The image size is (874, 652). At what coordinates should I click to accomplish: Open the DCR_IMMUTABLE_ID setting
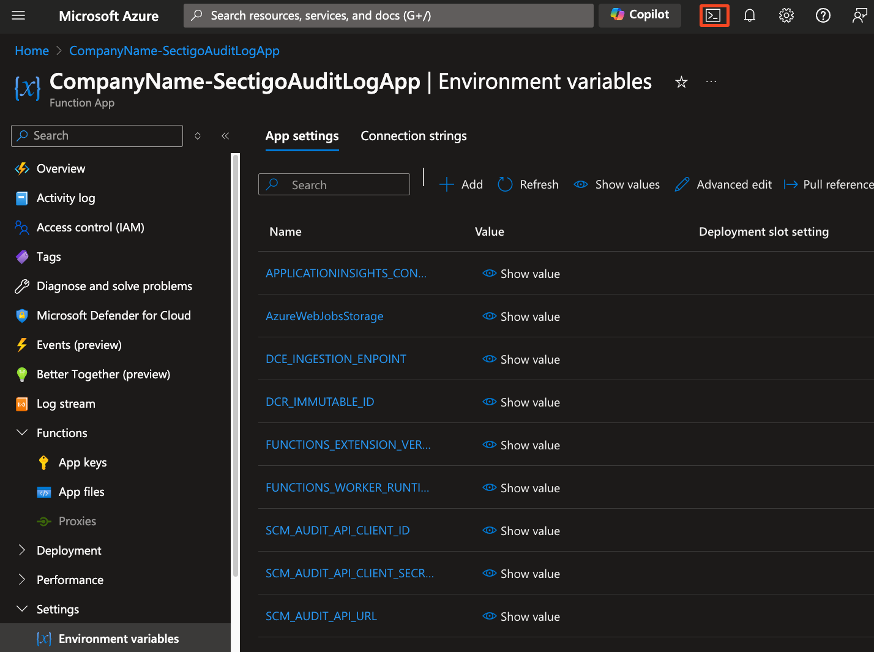point(320,402)
